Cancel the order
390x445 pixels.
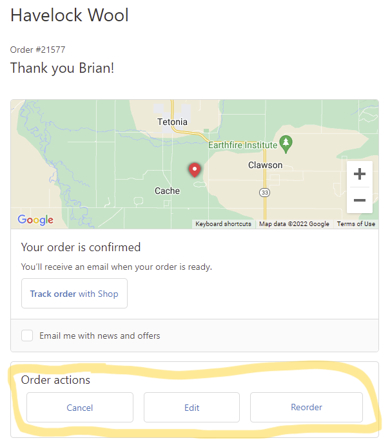pos(80,408)
